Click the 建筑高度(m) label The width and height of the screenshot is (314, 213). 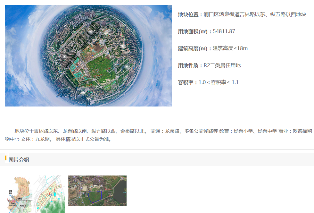click(194, 48)
